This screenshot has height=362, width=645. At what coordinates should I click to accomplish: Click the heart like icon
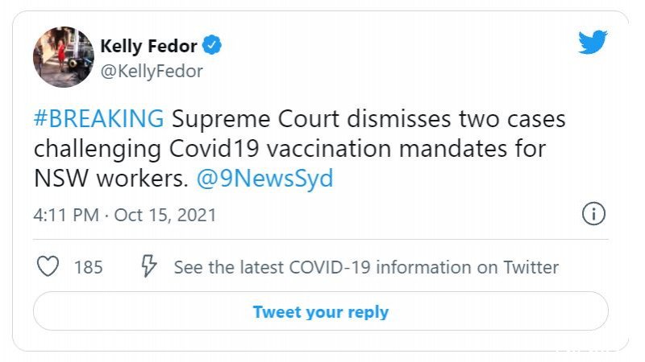click(48, 266)
